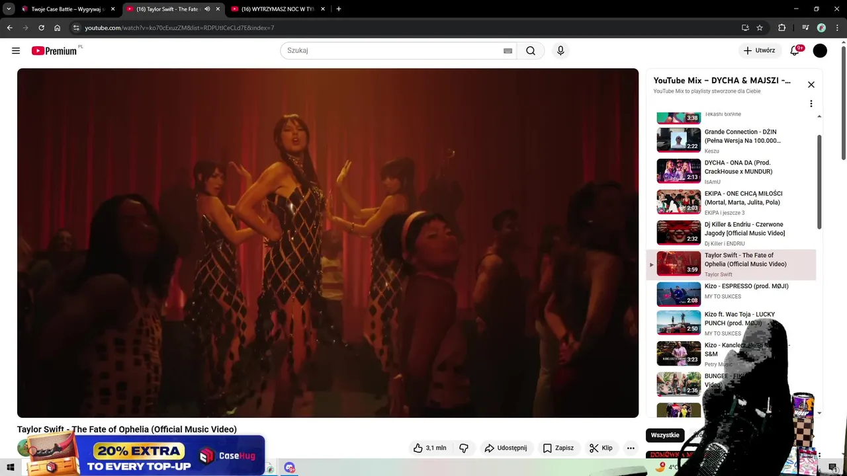Open the browser home page
Screen dimensions: 847x476
[57, 28]
